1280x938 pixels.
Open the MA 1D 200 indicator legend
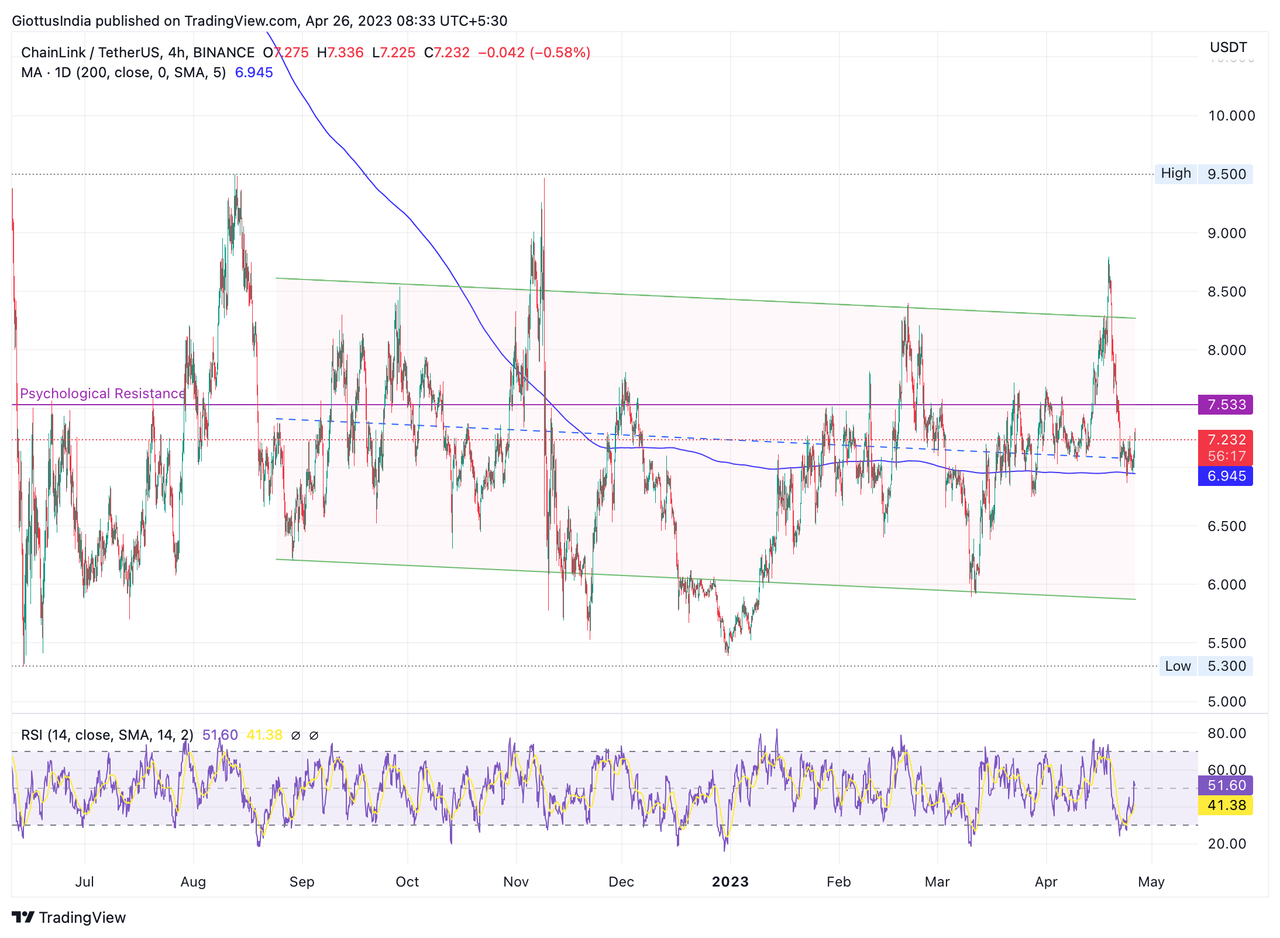123,73
